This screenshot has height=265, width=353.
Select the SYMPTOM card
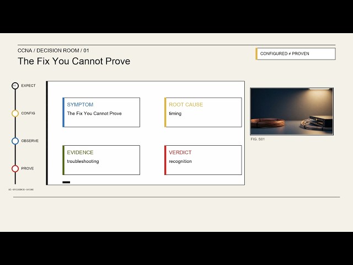tap(101, 112)
